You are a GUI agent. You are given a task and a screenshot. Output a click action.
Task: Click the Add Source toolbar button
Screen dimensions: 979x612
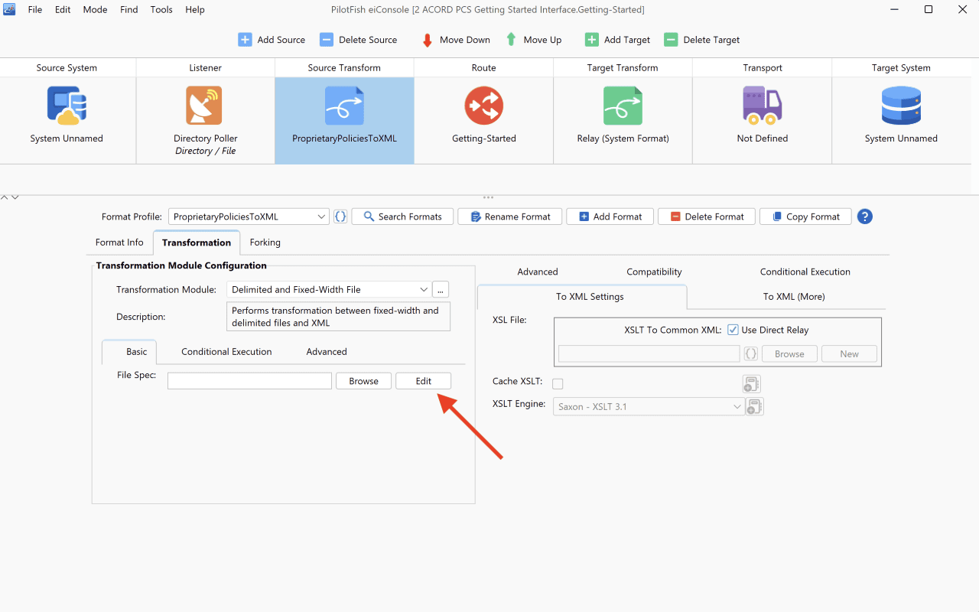272,40
